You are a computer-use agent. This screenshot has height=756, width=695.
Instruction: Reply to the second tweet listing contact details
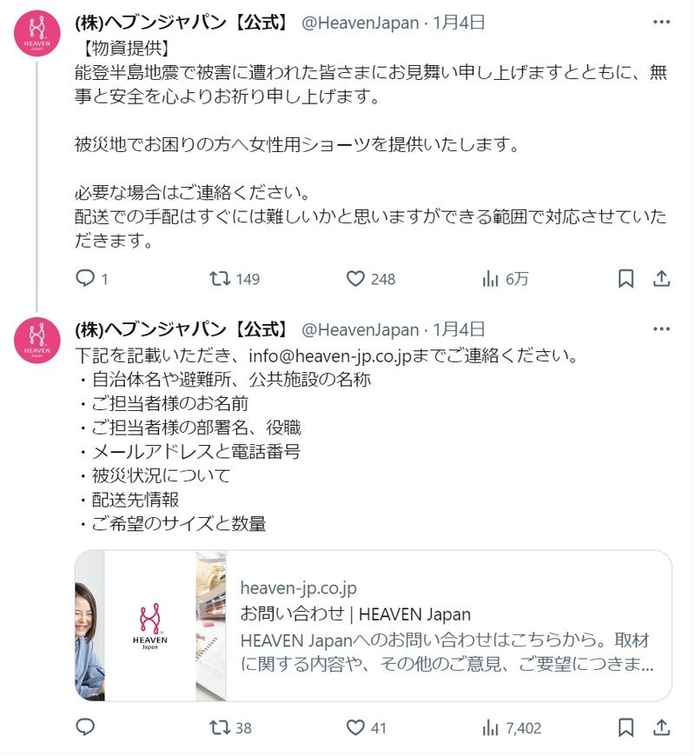[85, 729]
